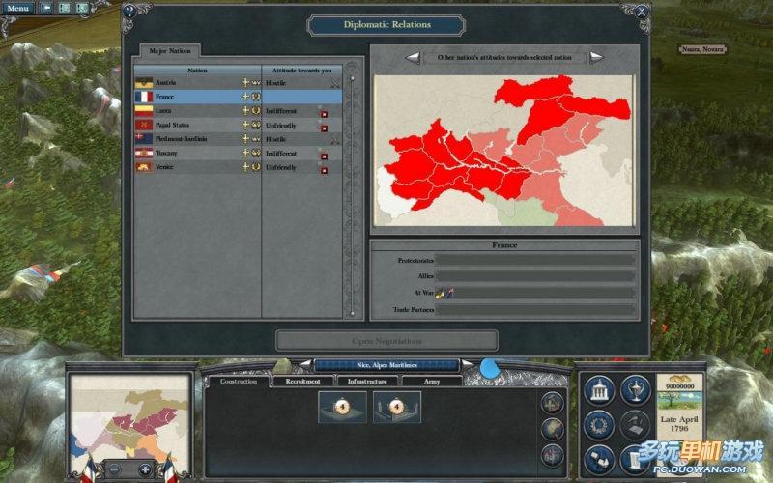Select the Tuscany nation row
The image size is (773, 483).
coord(239,154)
